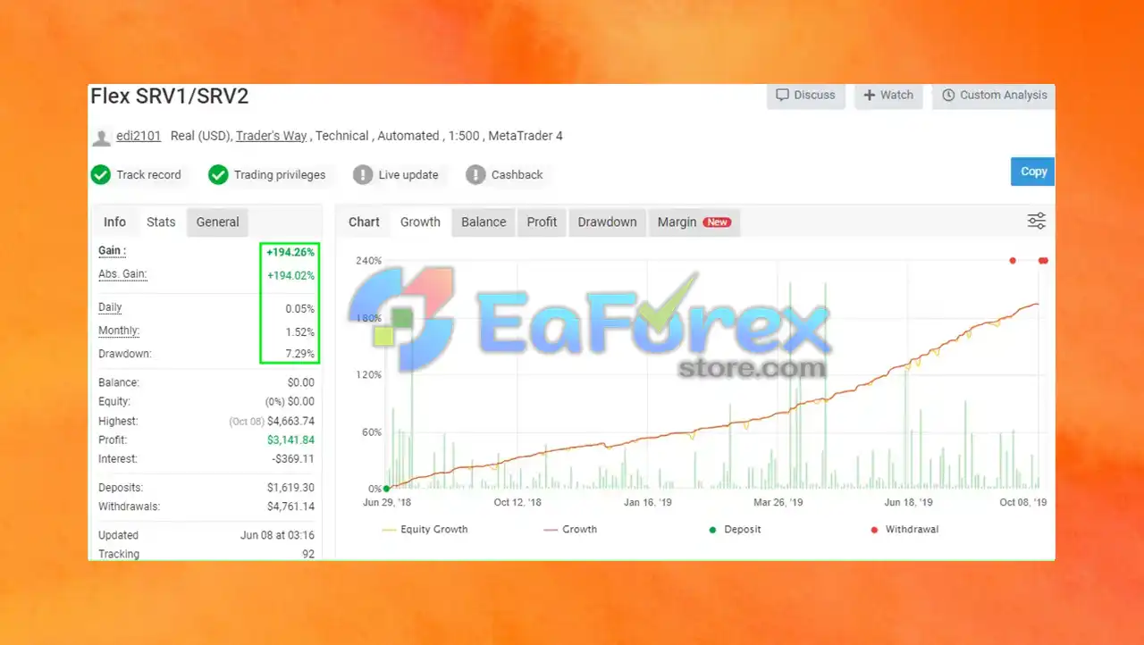Click the 'Abs. Gain:' label
Viewport: 1144px width, 645px height.
click(122, 274)
